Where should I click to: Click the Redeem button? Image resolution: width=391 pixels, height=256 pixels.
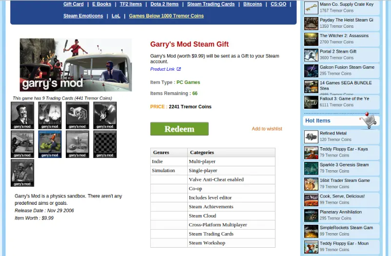click(x=179, y=129)
